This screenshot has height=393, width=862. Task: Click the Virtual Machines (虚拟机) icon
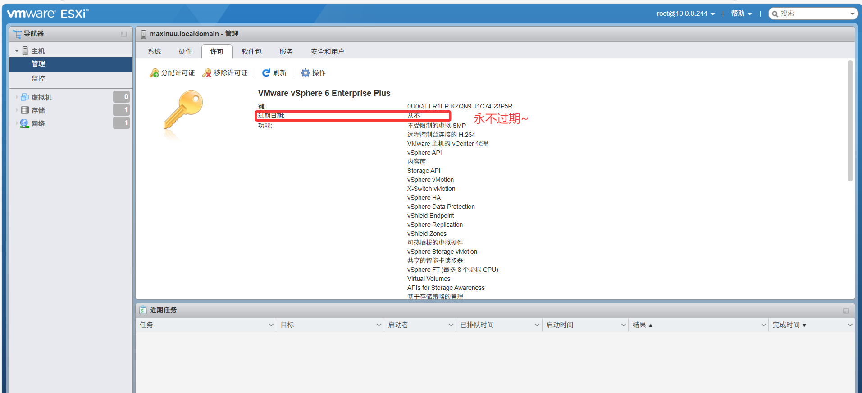(25, 97)
